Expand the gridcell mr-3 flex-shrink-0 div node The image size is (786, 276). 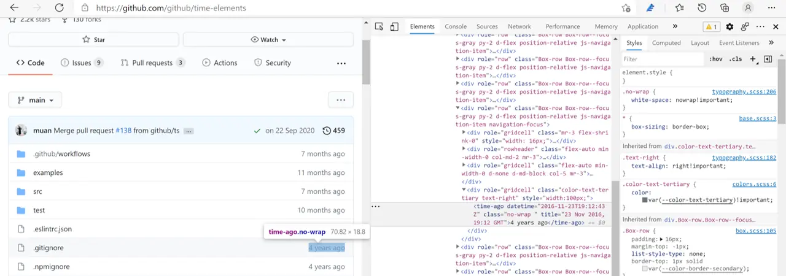464,132
